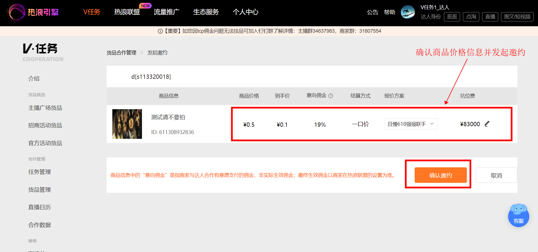This screenshot has width=538, height=252.
Task: Confirm with the 确认邀约 button
Action: click(x=441, y=175)
